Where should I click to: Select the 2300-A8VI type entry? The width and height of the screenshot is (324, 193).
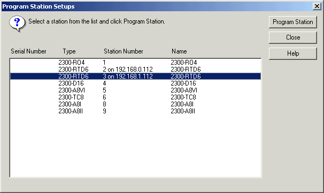72,90
